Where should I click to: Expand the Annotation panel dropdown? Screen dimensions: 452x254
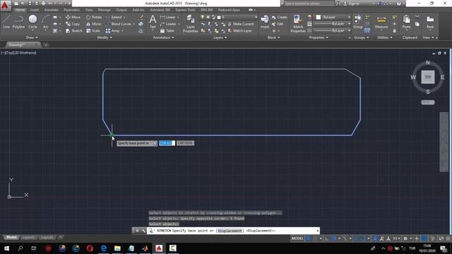tap(163, 37)
